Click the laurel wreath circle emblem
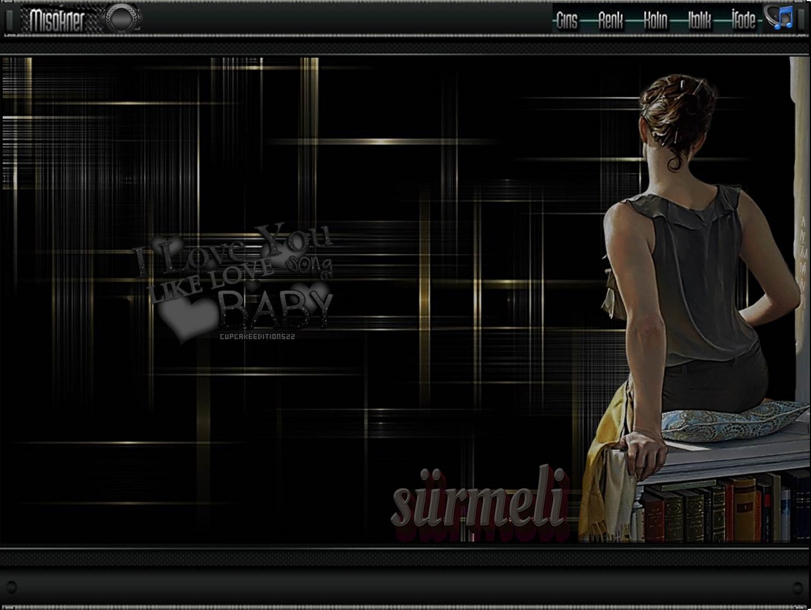811x610 pixels. (122, 18)
